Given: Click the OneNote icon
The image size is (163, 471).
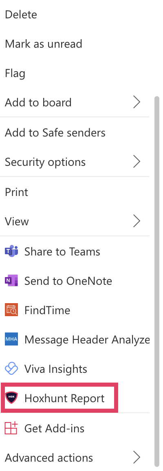Looking at the screenshot, I should [11, 281].
